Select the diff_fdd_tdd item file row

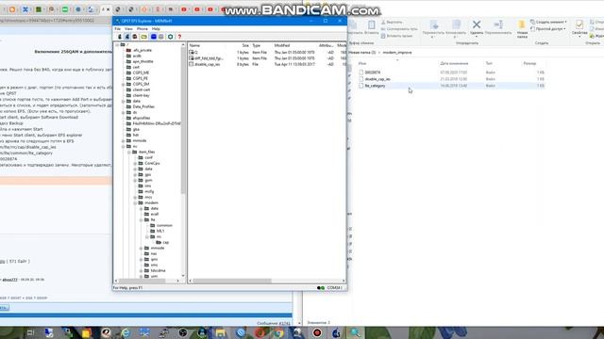click(x=267, y=58)
